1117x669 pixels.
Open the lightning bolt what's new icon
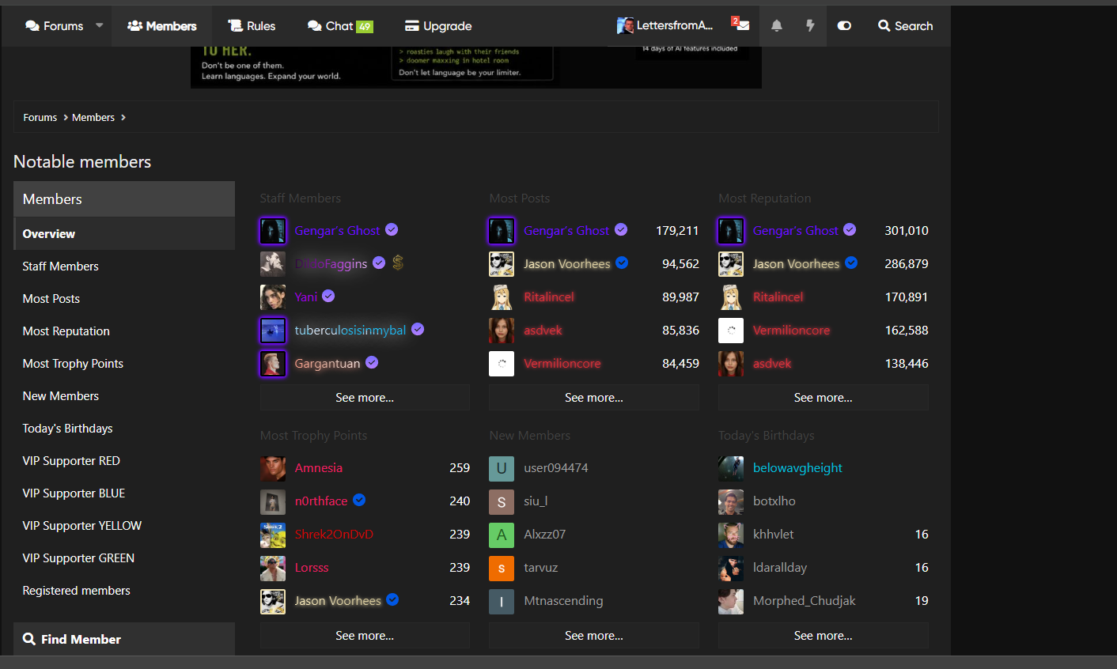[810, 26]
